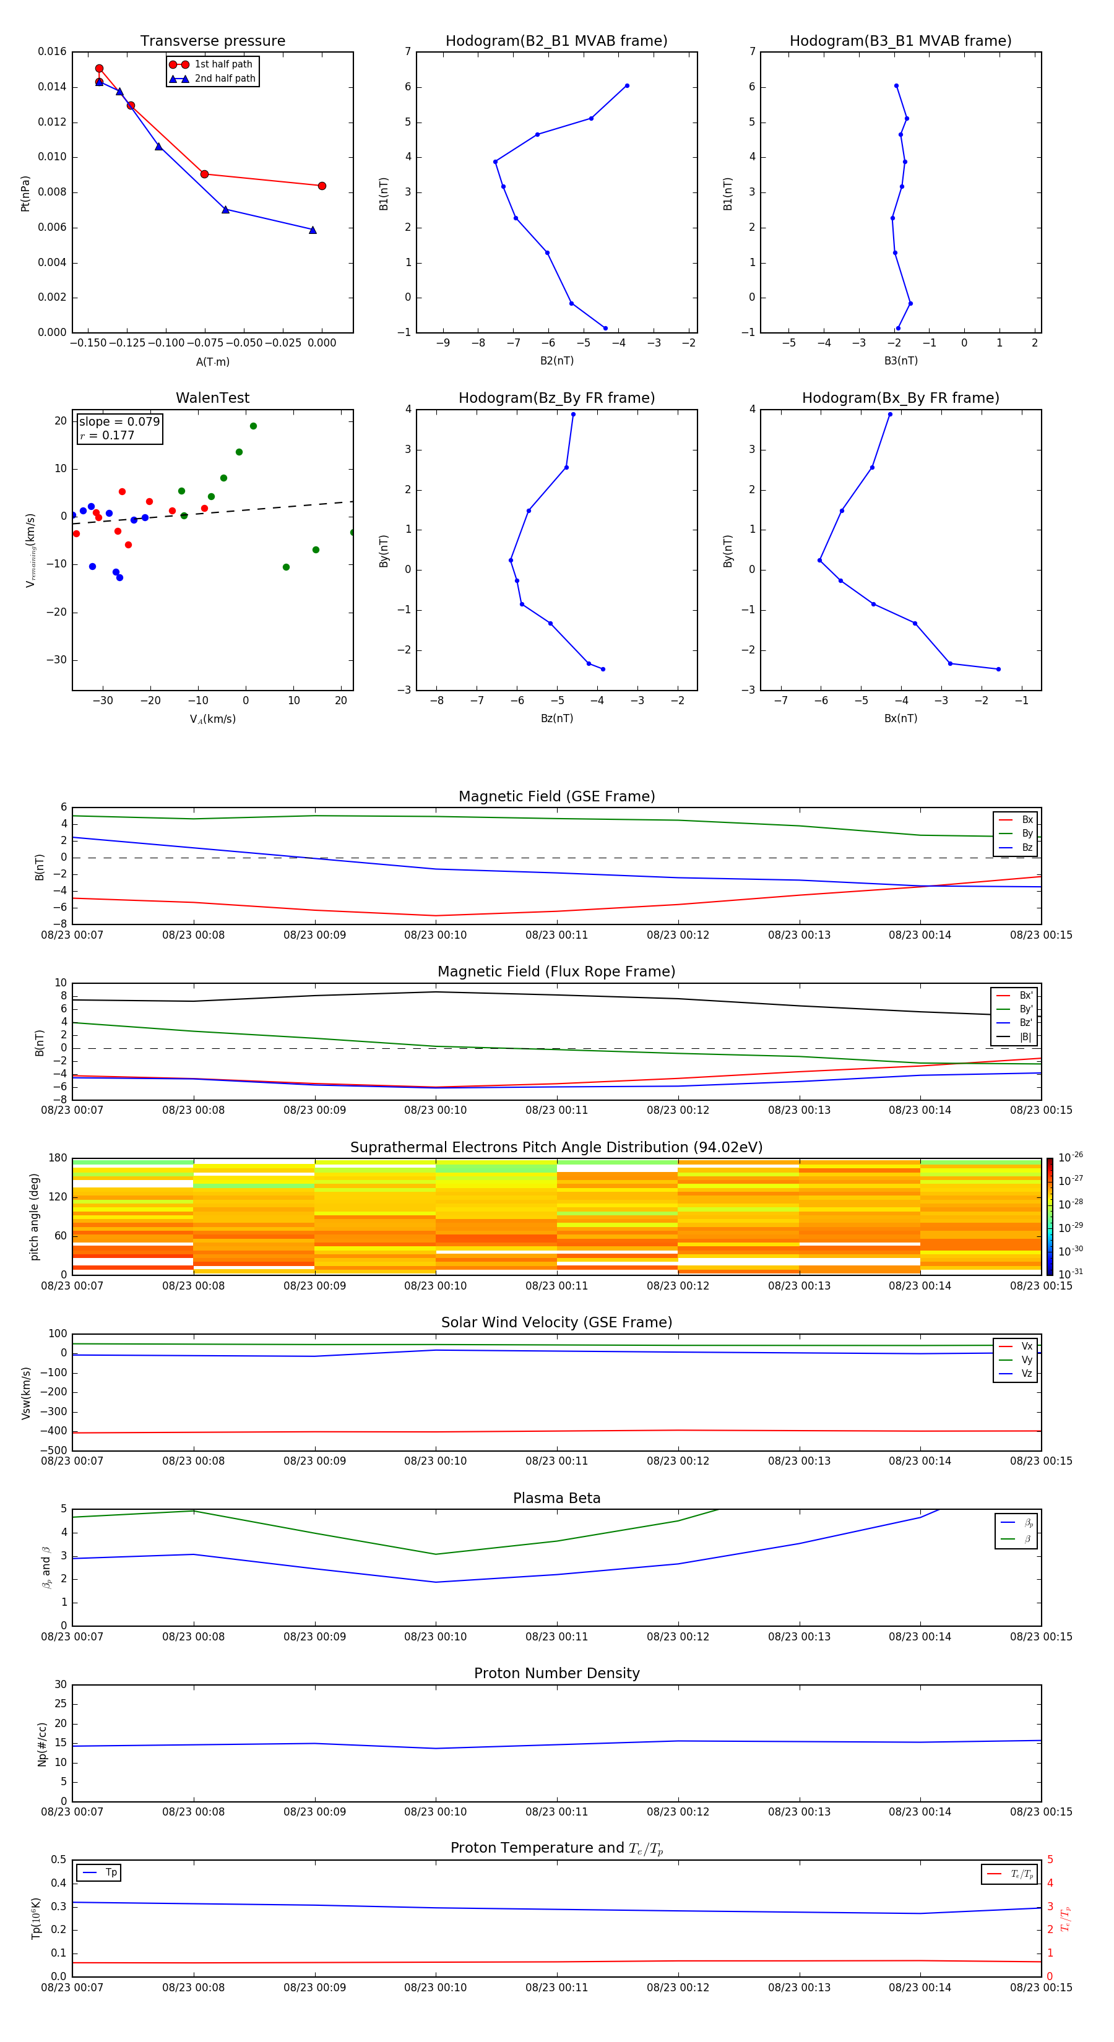This screenshot has height=2042, width=1114.
Task: Click the 'Bx(nT)' x-axis label
Action: tap(900, 718)
